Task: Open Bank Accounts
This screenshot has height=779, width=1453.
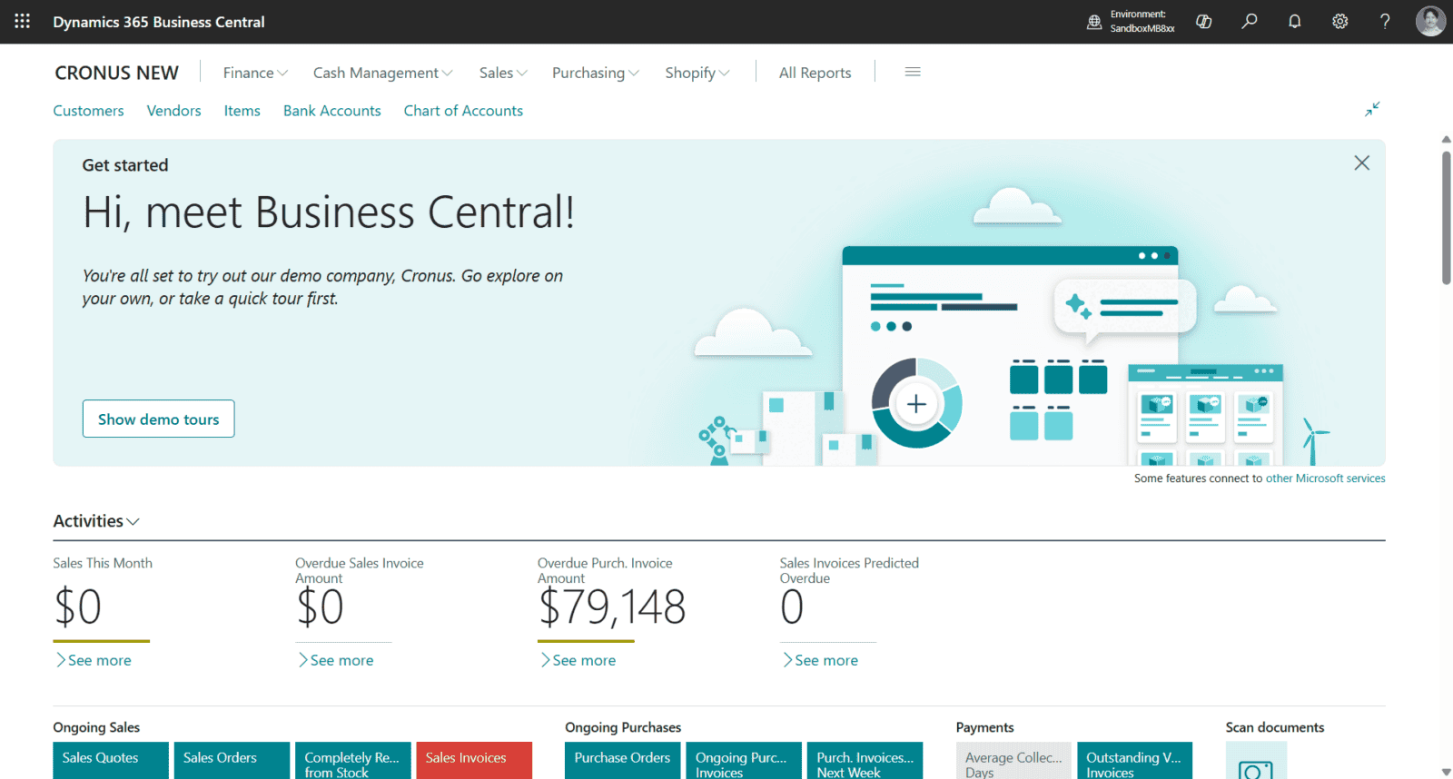Action: pos(332,111)
